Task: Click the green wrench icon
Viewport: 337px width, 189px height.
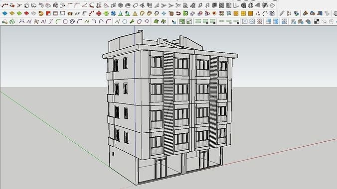Action: click(132, 21)
